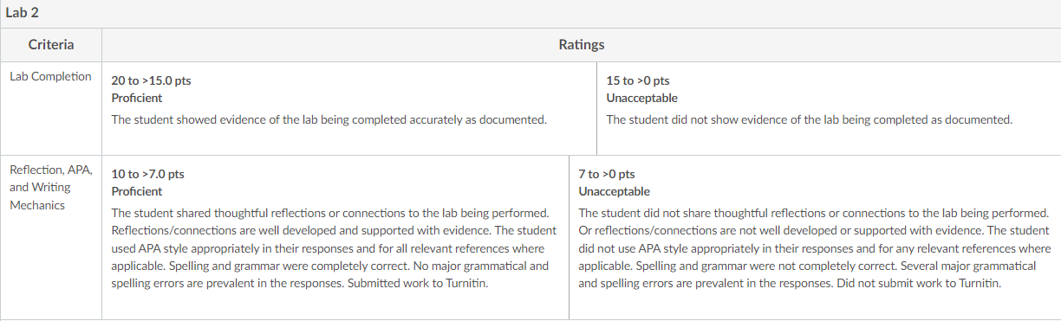Select the 15 to >0 pts rating
The height and width of the screenshot is (321, 1061).
click(x=638, y=80)
